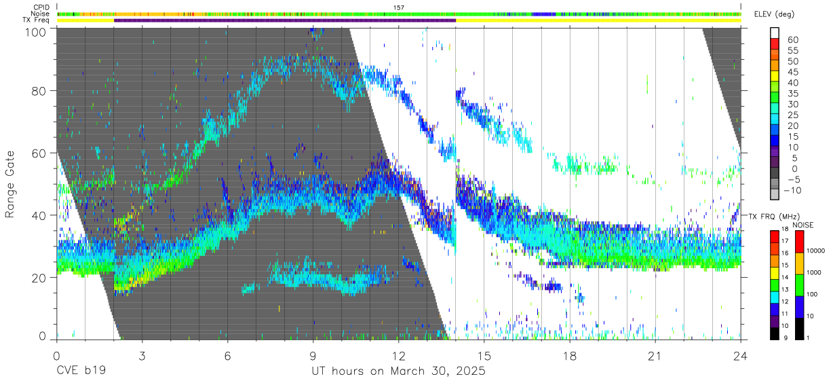Screen dimensions: 833x385
Task: Click the red segment of ELEV color bar
Action: point(775,43)
